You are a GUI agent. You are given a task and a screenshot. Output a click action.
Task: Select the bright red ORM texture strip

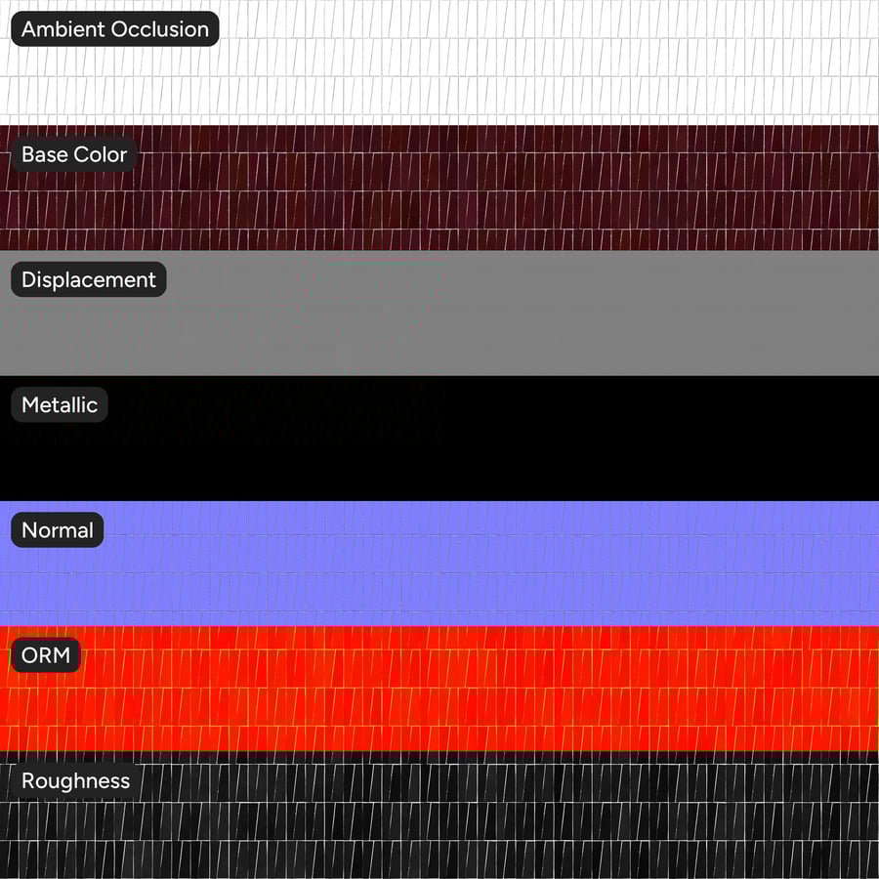click(439, 689)
